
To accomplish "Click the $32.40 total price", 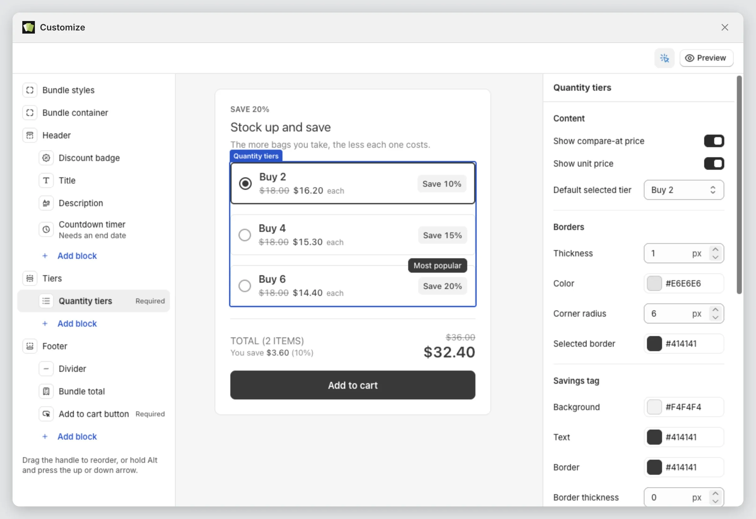I will [x=449, y=352].
